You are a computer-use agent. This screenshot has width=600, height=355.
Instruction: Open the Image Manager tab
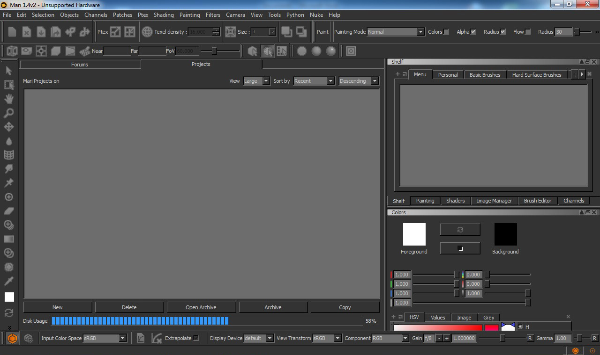pyautogui.click(x=494, y=201)
